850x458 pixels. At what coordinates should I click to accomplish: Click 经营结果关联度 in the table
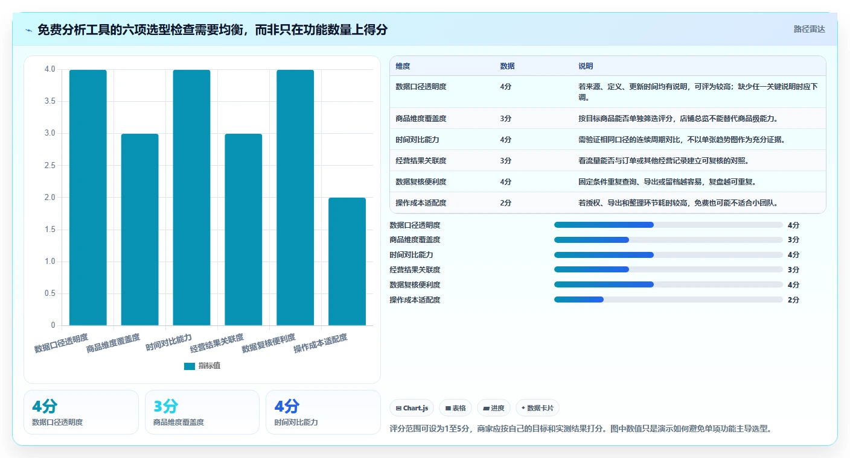click(x=421, y=161)
